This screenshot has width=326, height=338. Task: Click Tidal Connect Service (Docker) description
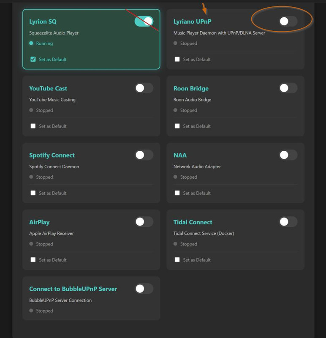click(x=204, y=234)
